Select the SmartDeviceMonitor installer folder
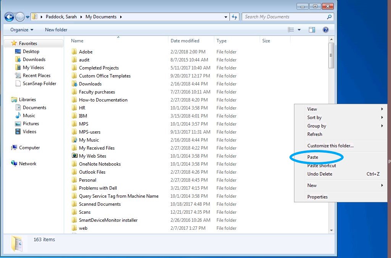 tap(108, 220)
